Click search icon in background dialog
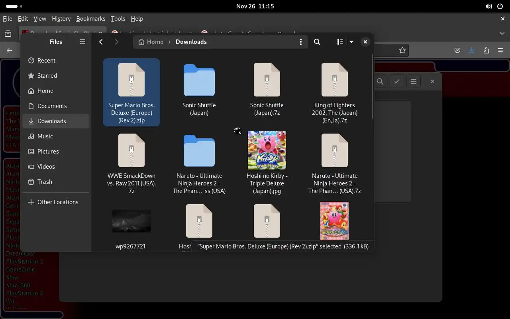 [x=380, y=81]
